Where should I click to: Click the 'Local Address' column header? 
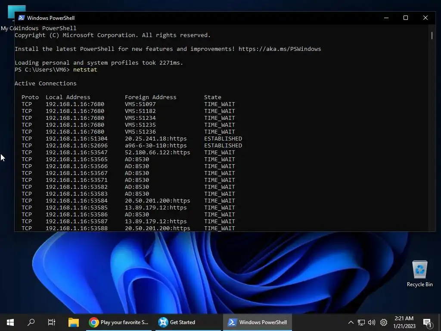[x=68, y=97]
